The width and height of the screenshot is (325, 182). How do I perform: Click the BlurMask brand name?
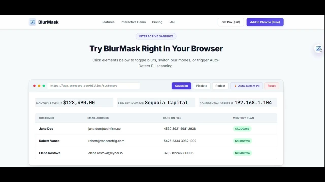48,22
